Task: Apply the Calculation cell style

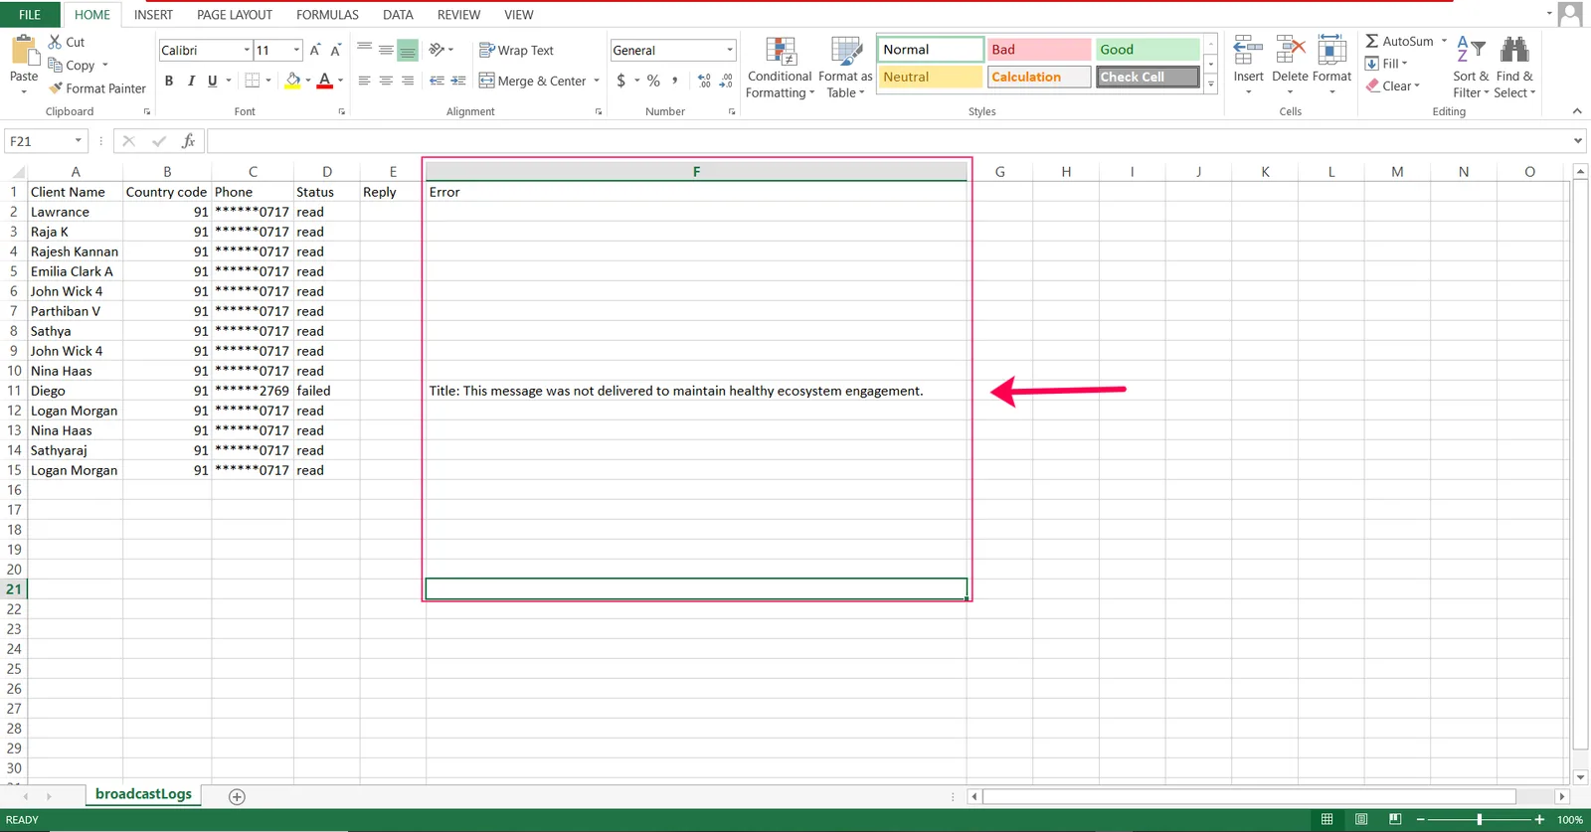Action: tap(1039, 77)
